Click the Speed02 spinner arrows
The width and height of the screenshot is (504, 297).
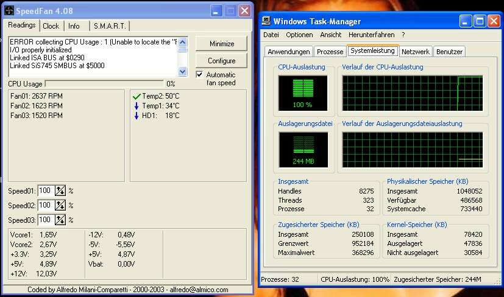coord(60,205)
